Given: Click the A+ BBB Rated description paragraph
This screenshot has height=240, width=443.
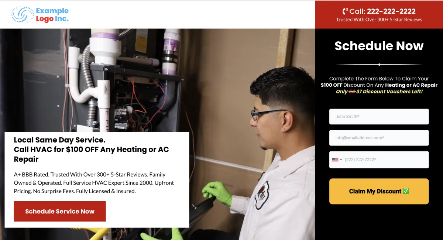Looking at the screenshot, I should (x=94, y=183).
